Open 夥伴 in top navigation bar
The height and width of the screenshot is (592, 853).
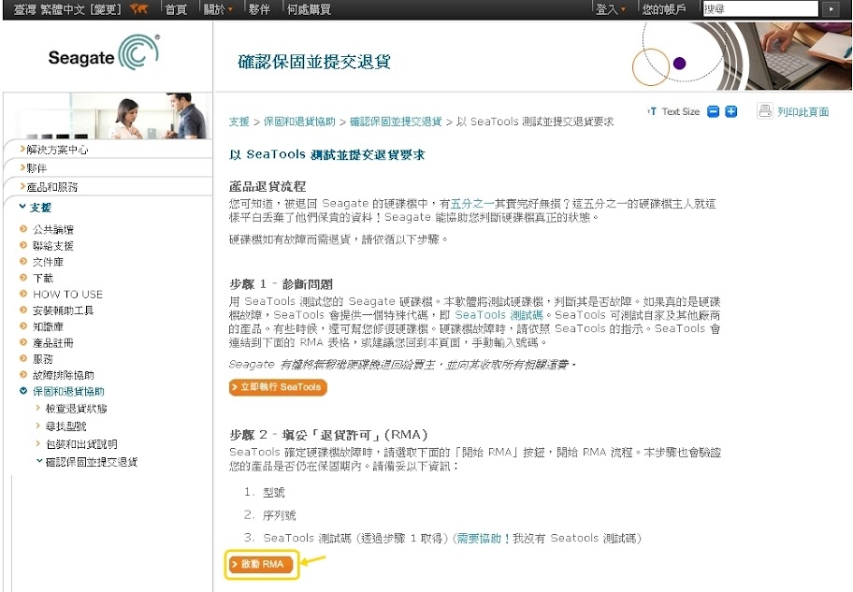pyautogui.click(x=259, y=9)
